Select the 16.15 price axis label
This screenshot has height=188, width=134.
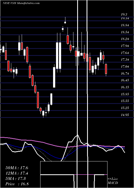(125, 87)
